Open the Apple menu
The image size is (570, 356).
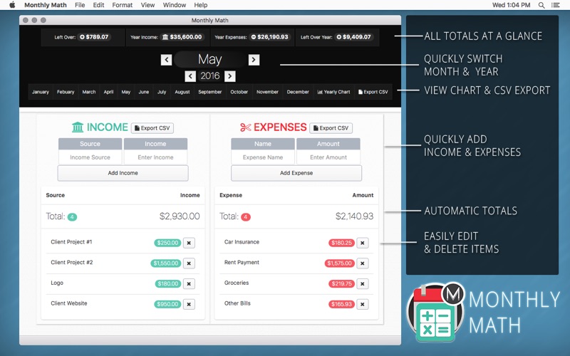(12, 5)
